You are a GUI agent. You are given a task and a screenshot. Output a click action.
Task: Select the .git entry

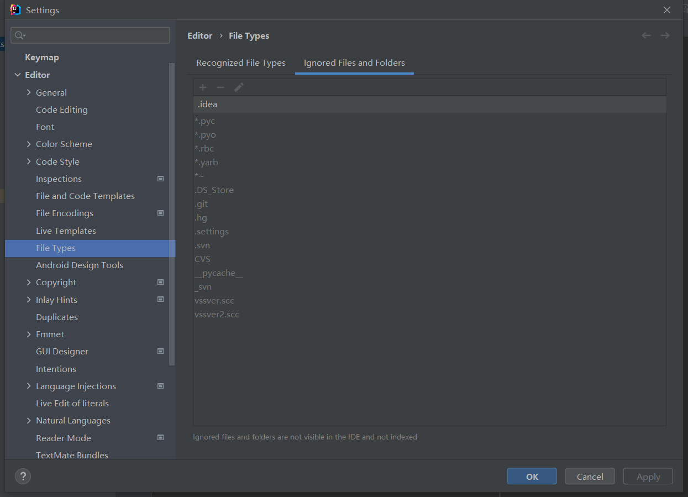(429, 204)
